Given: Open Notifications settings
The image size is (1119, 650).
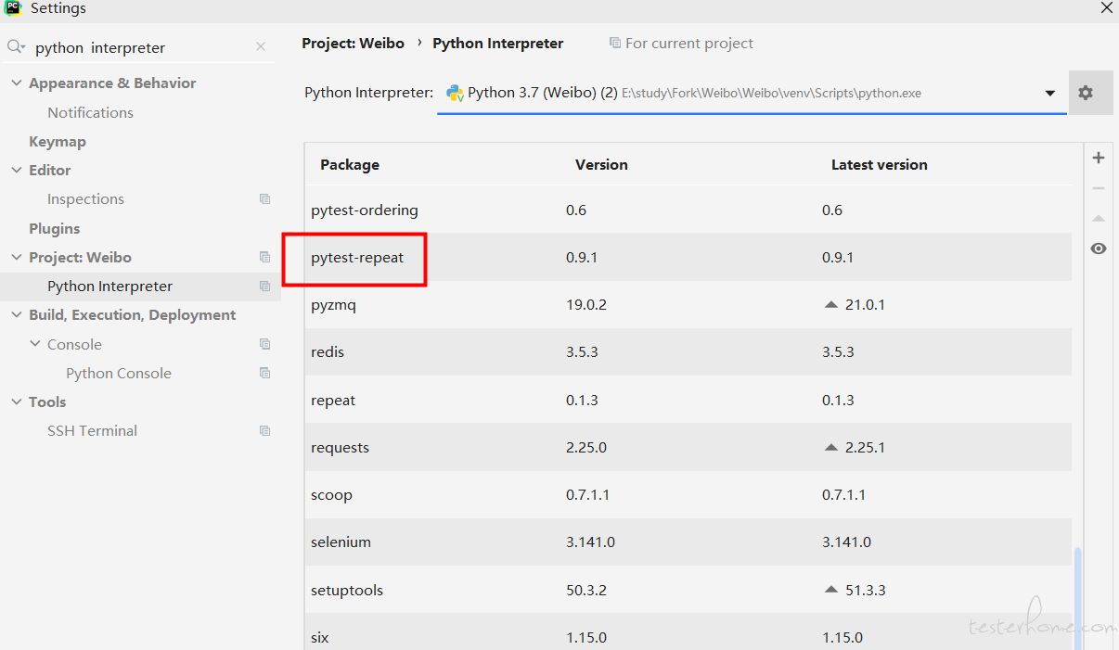Looking at the screenshot, I should [90, 112].
